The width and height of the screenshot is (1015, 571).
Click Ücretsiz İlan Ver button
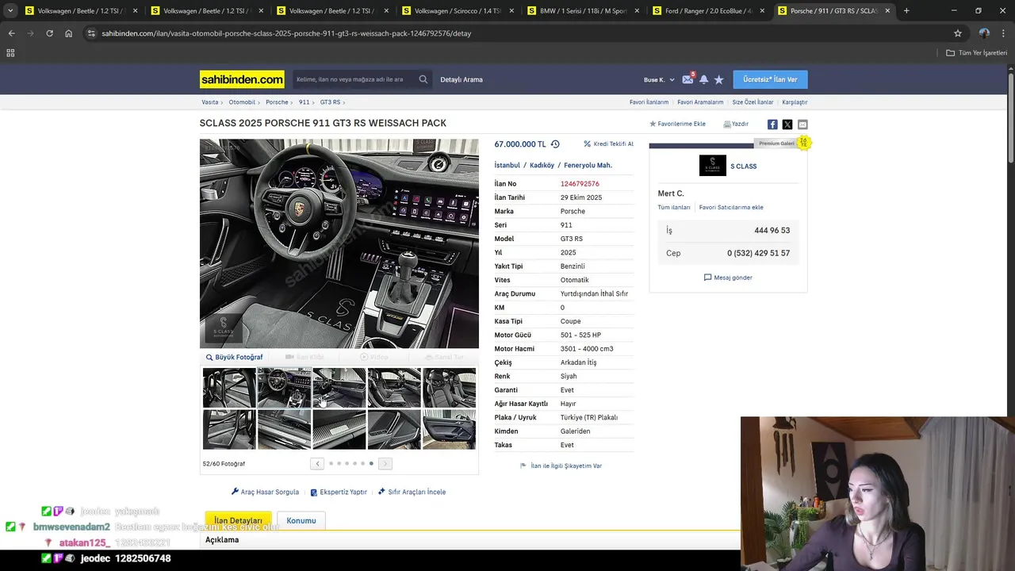(770, 79)
